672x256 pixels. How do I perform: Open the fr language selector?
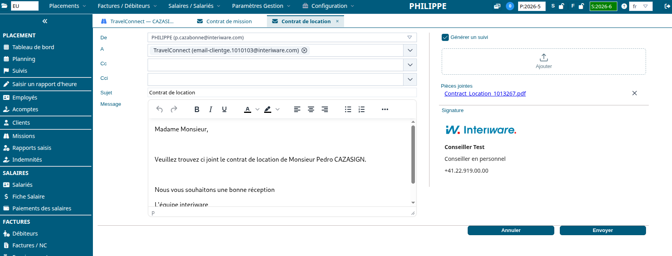click(x=641, y=6)
